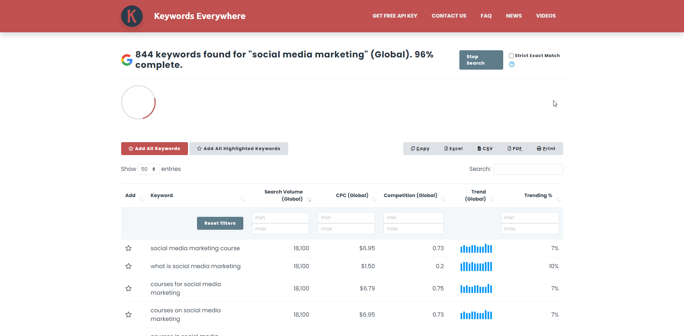Star the 'social media marketing course' keyword

tap(128, 248)
